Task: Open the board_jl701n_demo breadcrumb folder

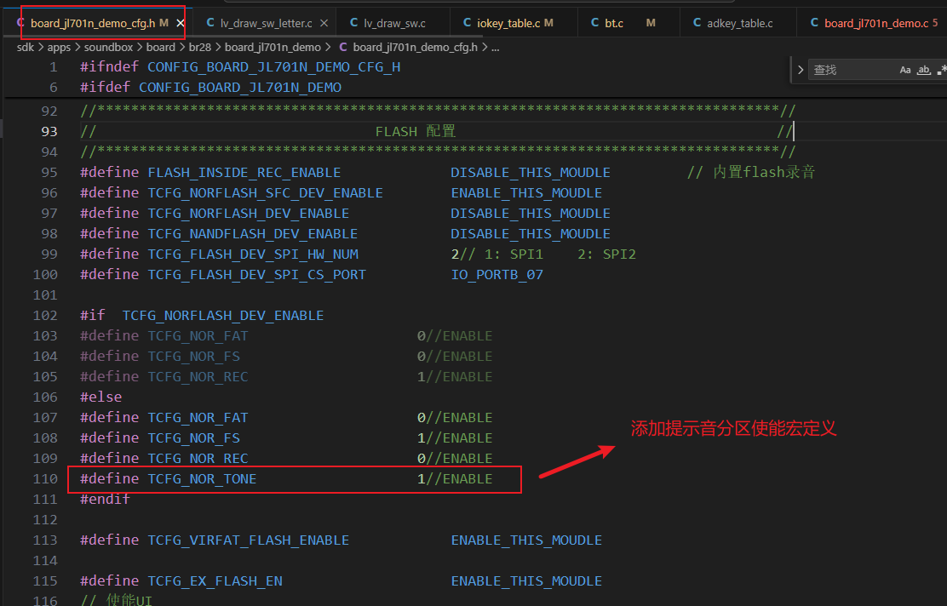Action: pos(273,47)
